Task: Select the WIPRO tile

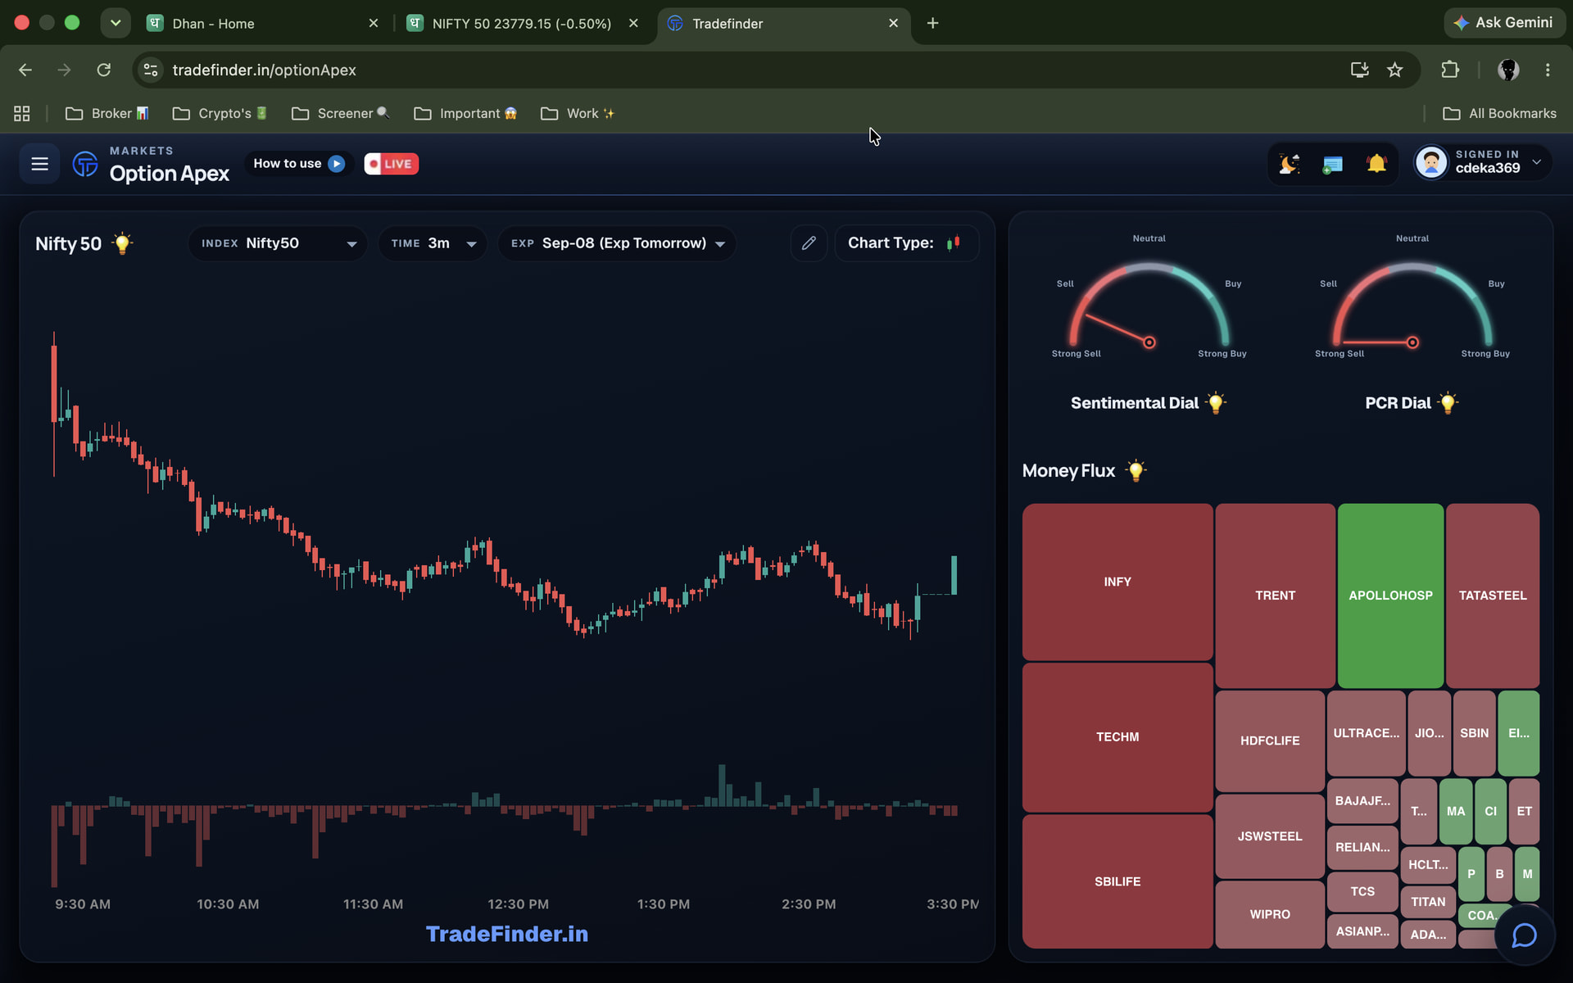Action: tap(1270, 914)
